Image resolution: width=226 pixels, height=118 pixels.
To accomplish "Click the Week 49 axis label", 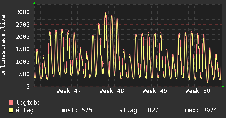I will click(x=155, y=91).
